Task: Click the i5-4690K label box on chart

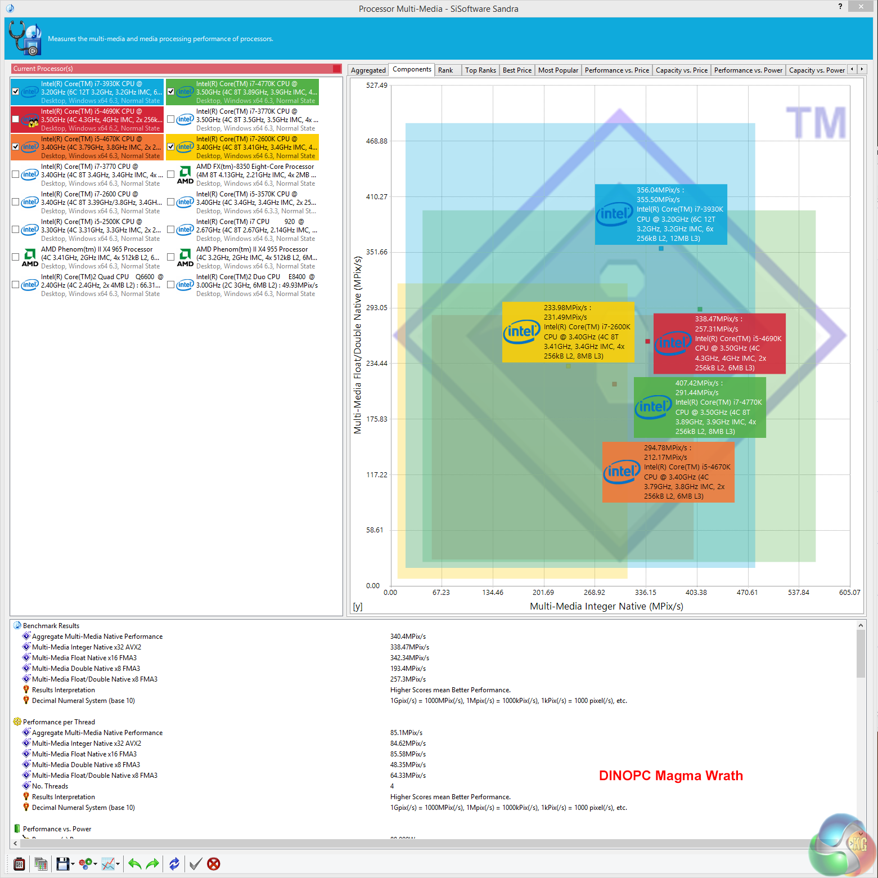Action: (719, 343)
